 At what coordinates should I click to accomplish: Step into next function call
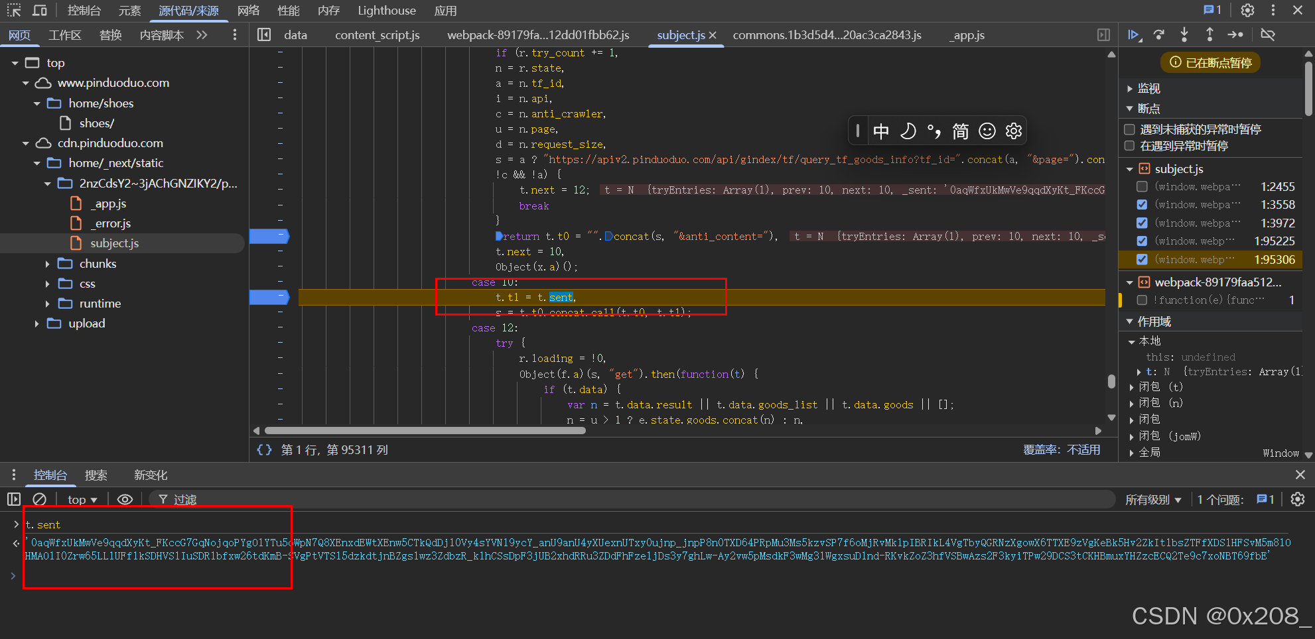coord(1184,34)
